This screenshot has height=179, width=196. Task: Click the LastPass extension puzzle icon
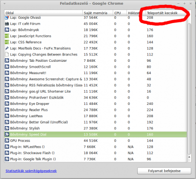[7, 116]
